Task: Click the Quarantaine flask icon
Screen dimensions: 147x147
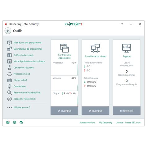Action: pos(10,86)
